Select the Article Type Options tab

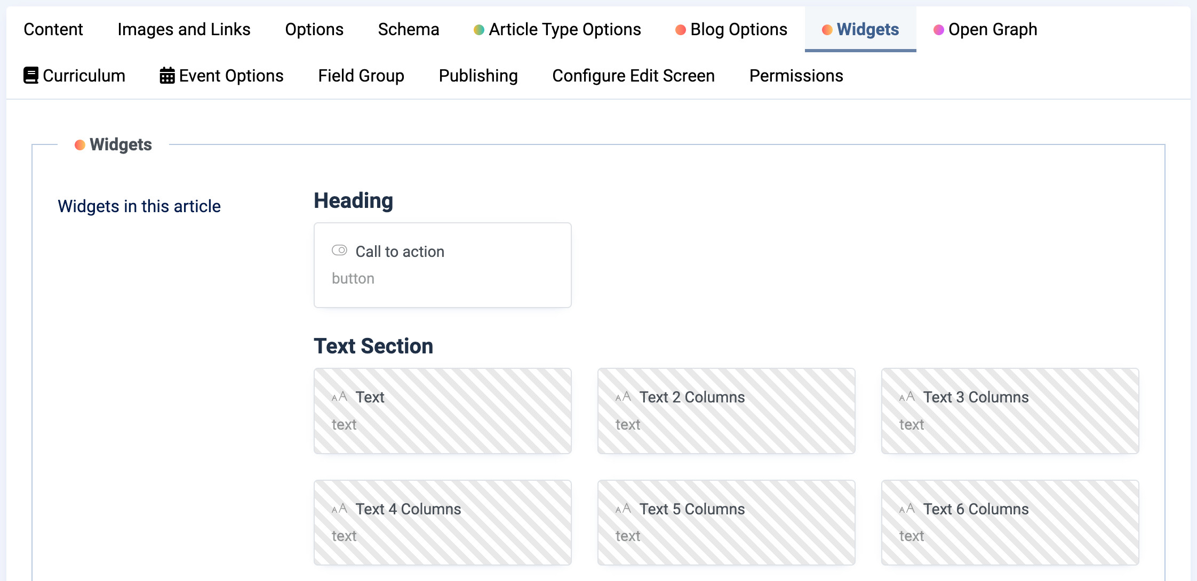coord(557,29)
